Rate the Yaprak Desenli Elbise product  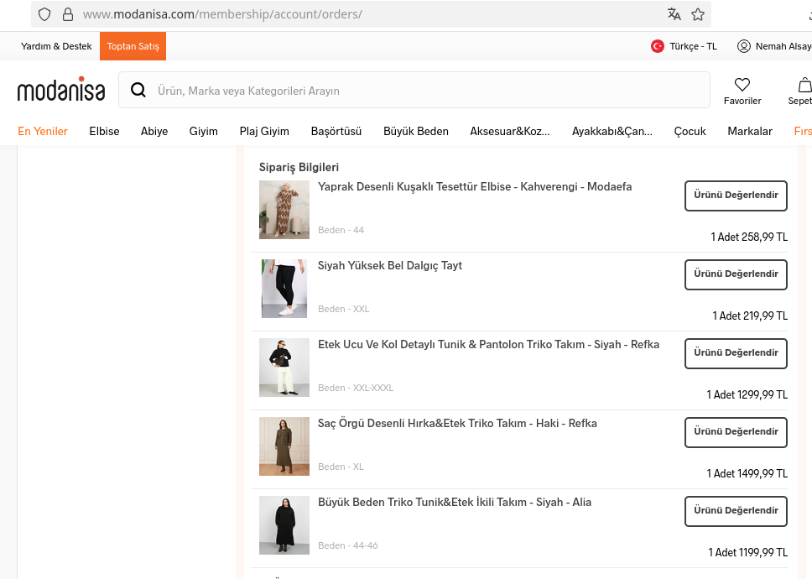pos(736,196)
